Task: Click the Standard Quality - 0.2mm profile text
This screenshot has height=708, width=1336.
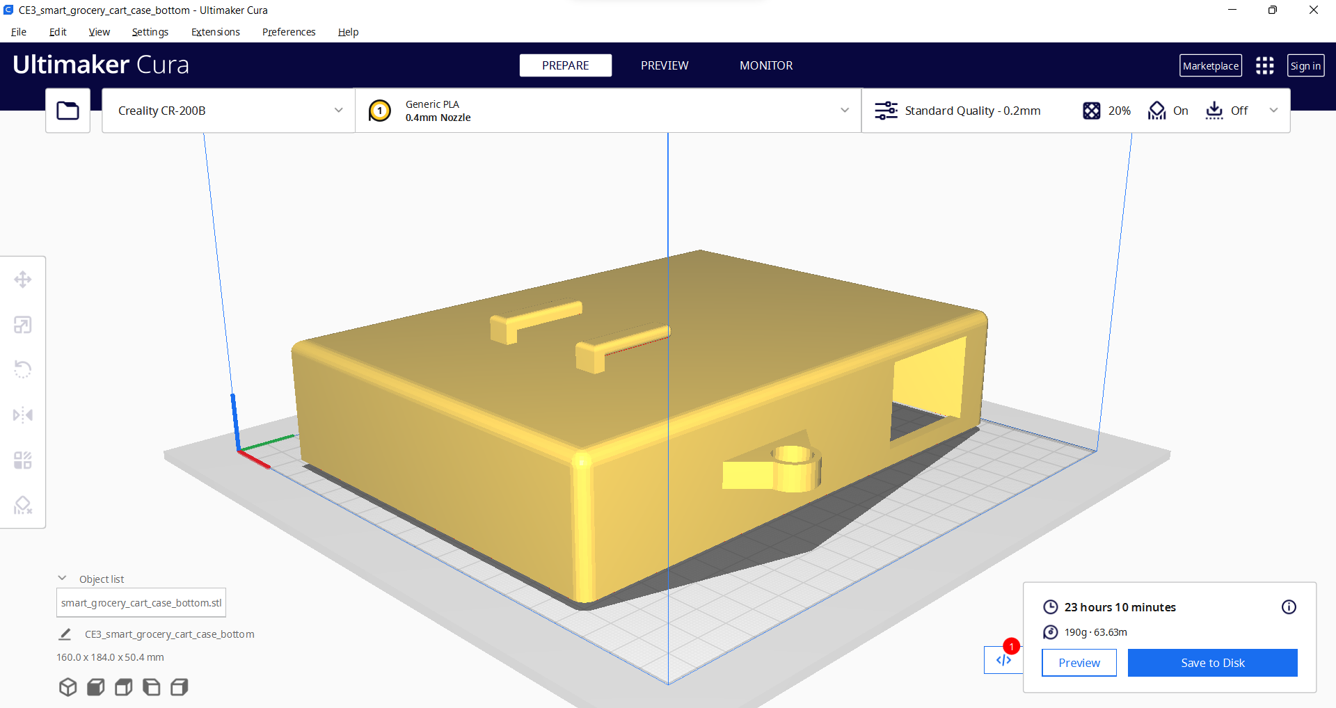Action: [973, 111]
